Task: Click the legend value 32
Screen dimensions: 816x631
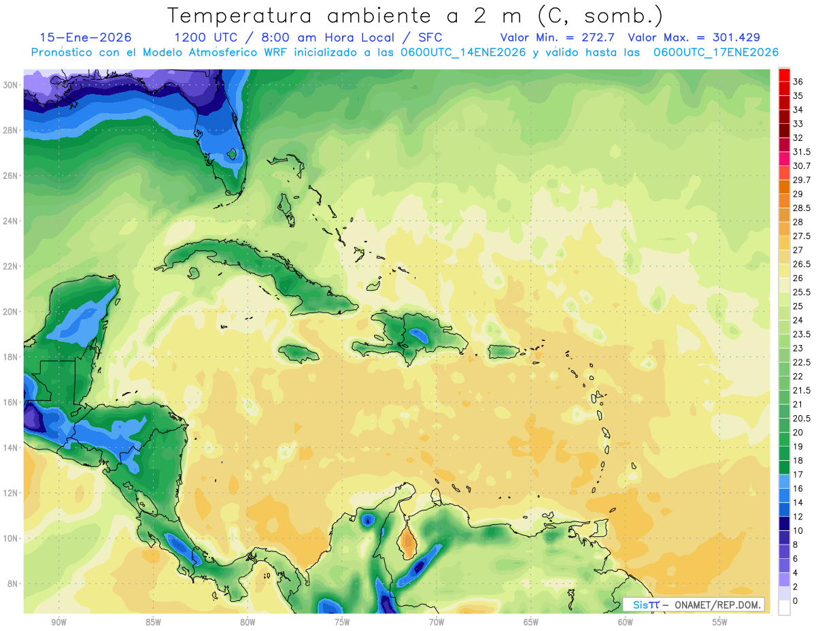Action: tap(798, 137)
